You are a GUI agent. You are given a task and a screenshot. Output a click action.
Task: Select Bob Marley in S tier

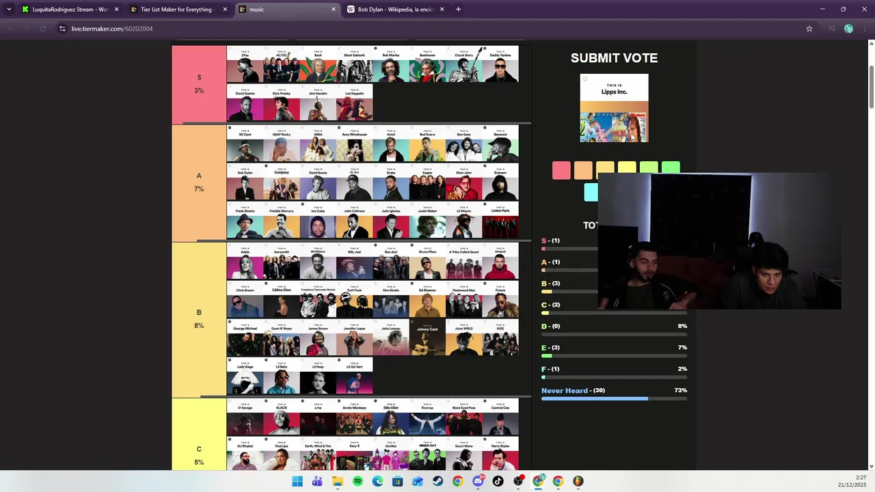(391, 64)
